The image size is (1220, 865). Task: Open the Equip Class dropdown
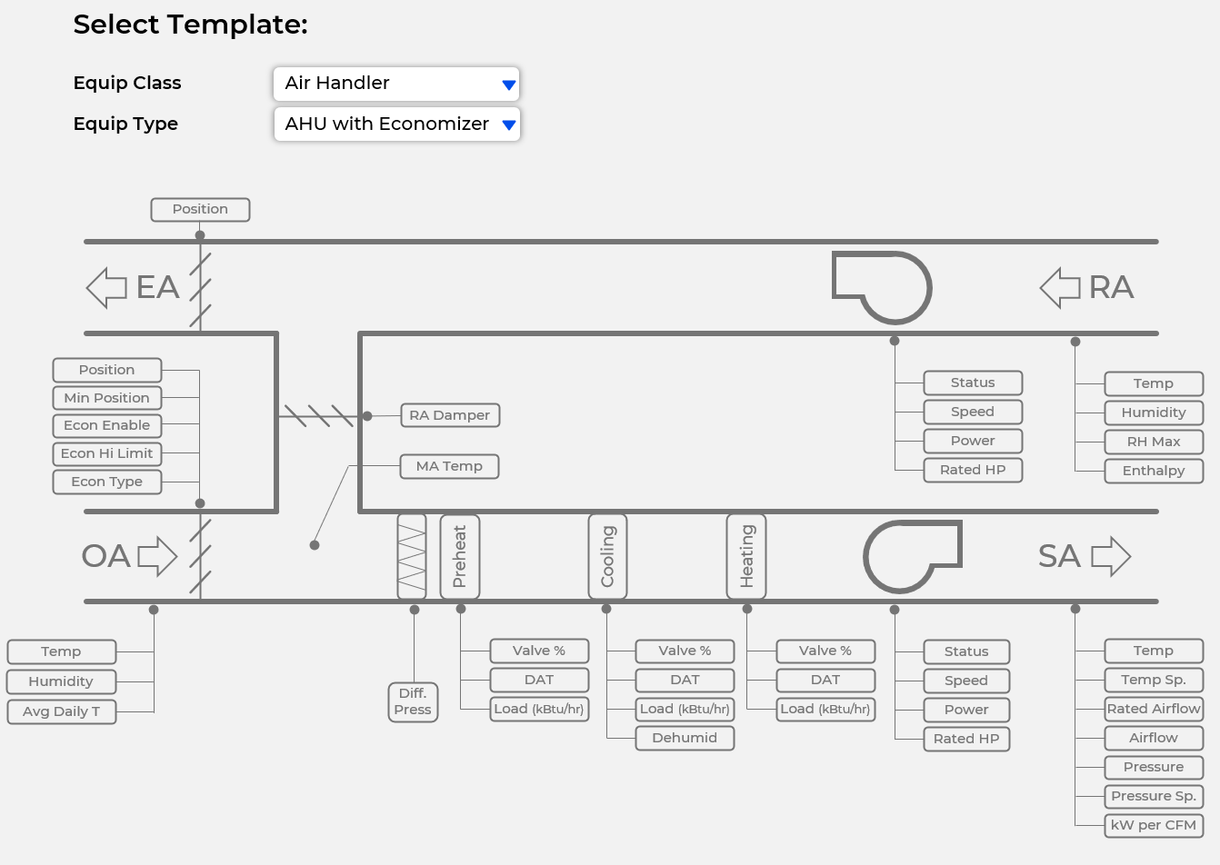[x=396, y=83]
